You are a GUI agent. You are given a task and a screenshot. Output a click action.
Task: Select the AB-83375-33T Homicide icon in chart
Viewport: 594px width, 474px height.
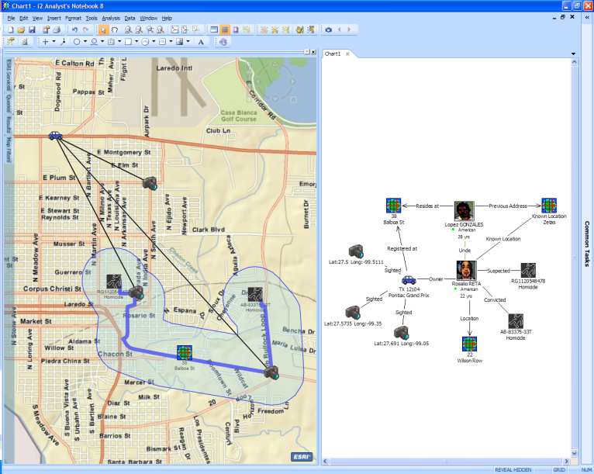point(516,321)
